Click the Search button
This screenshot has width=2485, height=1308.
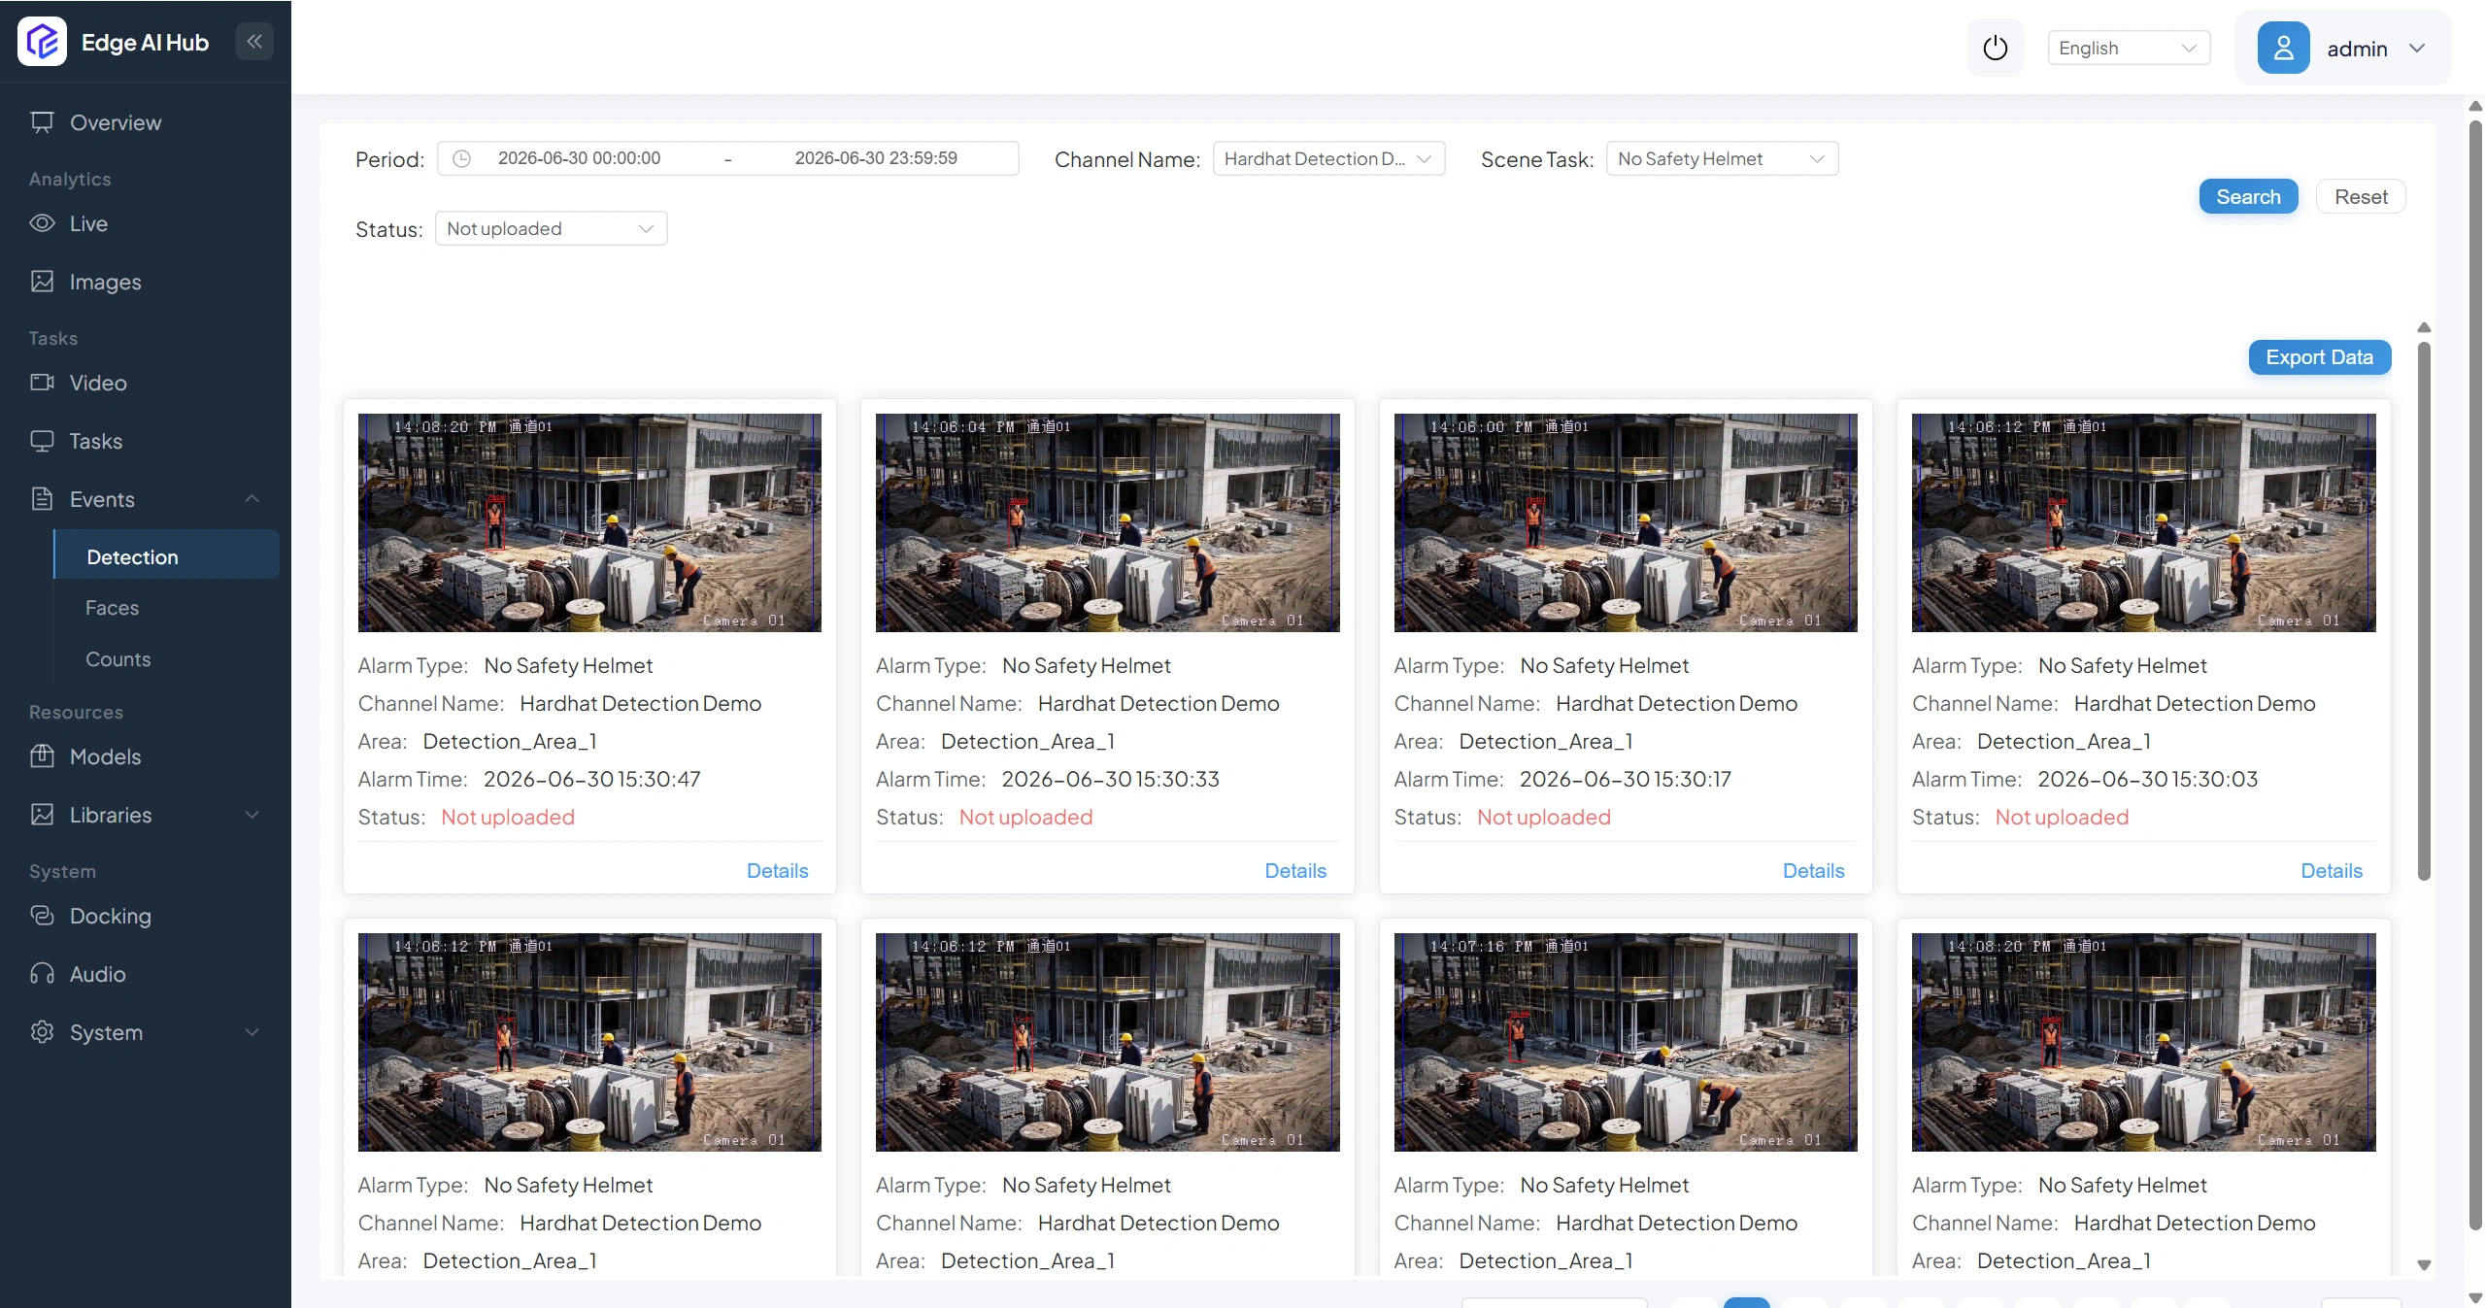2248,196
